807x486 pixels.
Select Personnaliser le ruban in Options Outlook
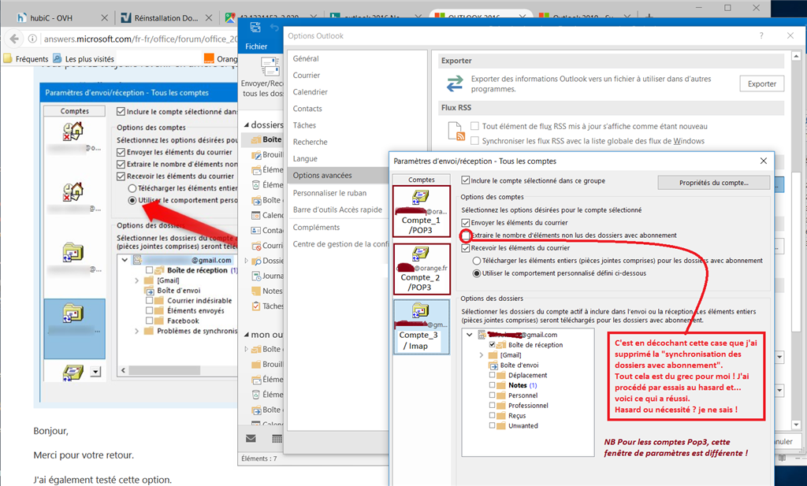pyautogui.click(x=330, y=193)
